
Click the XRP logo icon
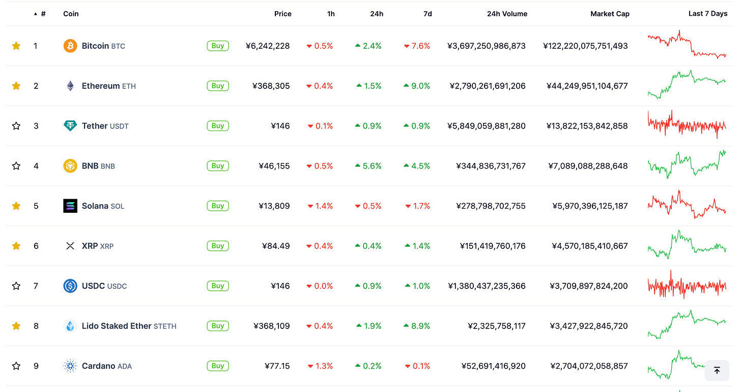click(x=70, y=246)
